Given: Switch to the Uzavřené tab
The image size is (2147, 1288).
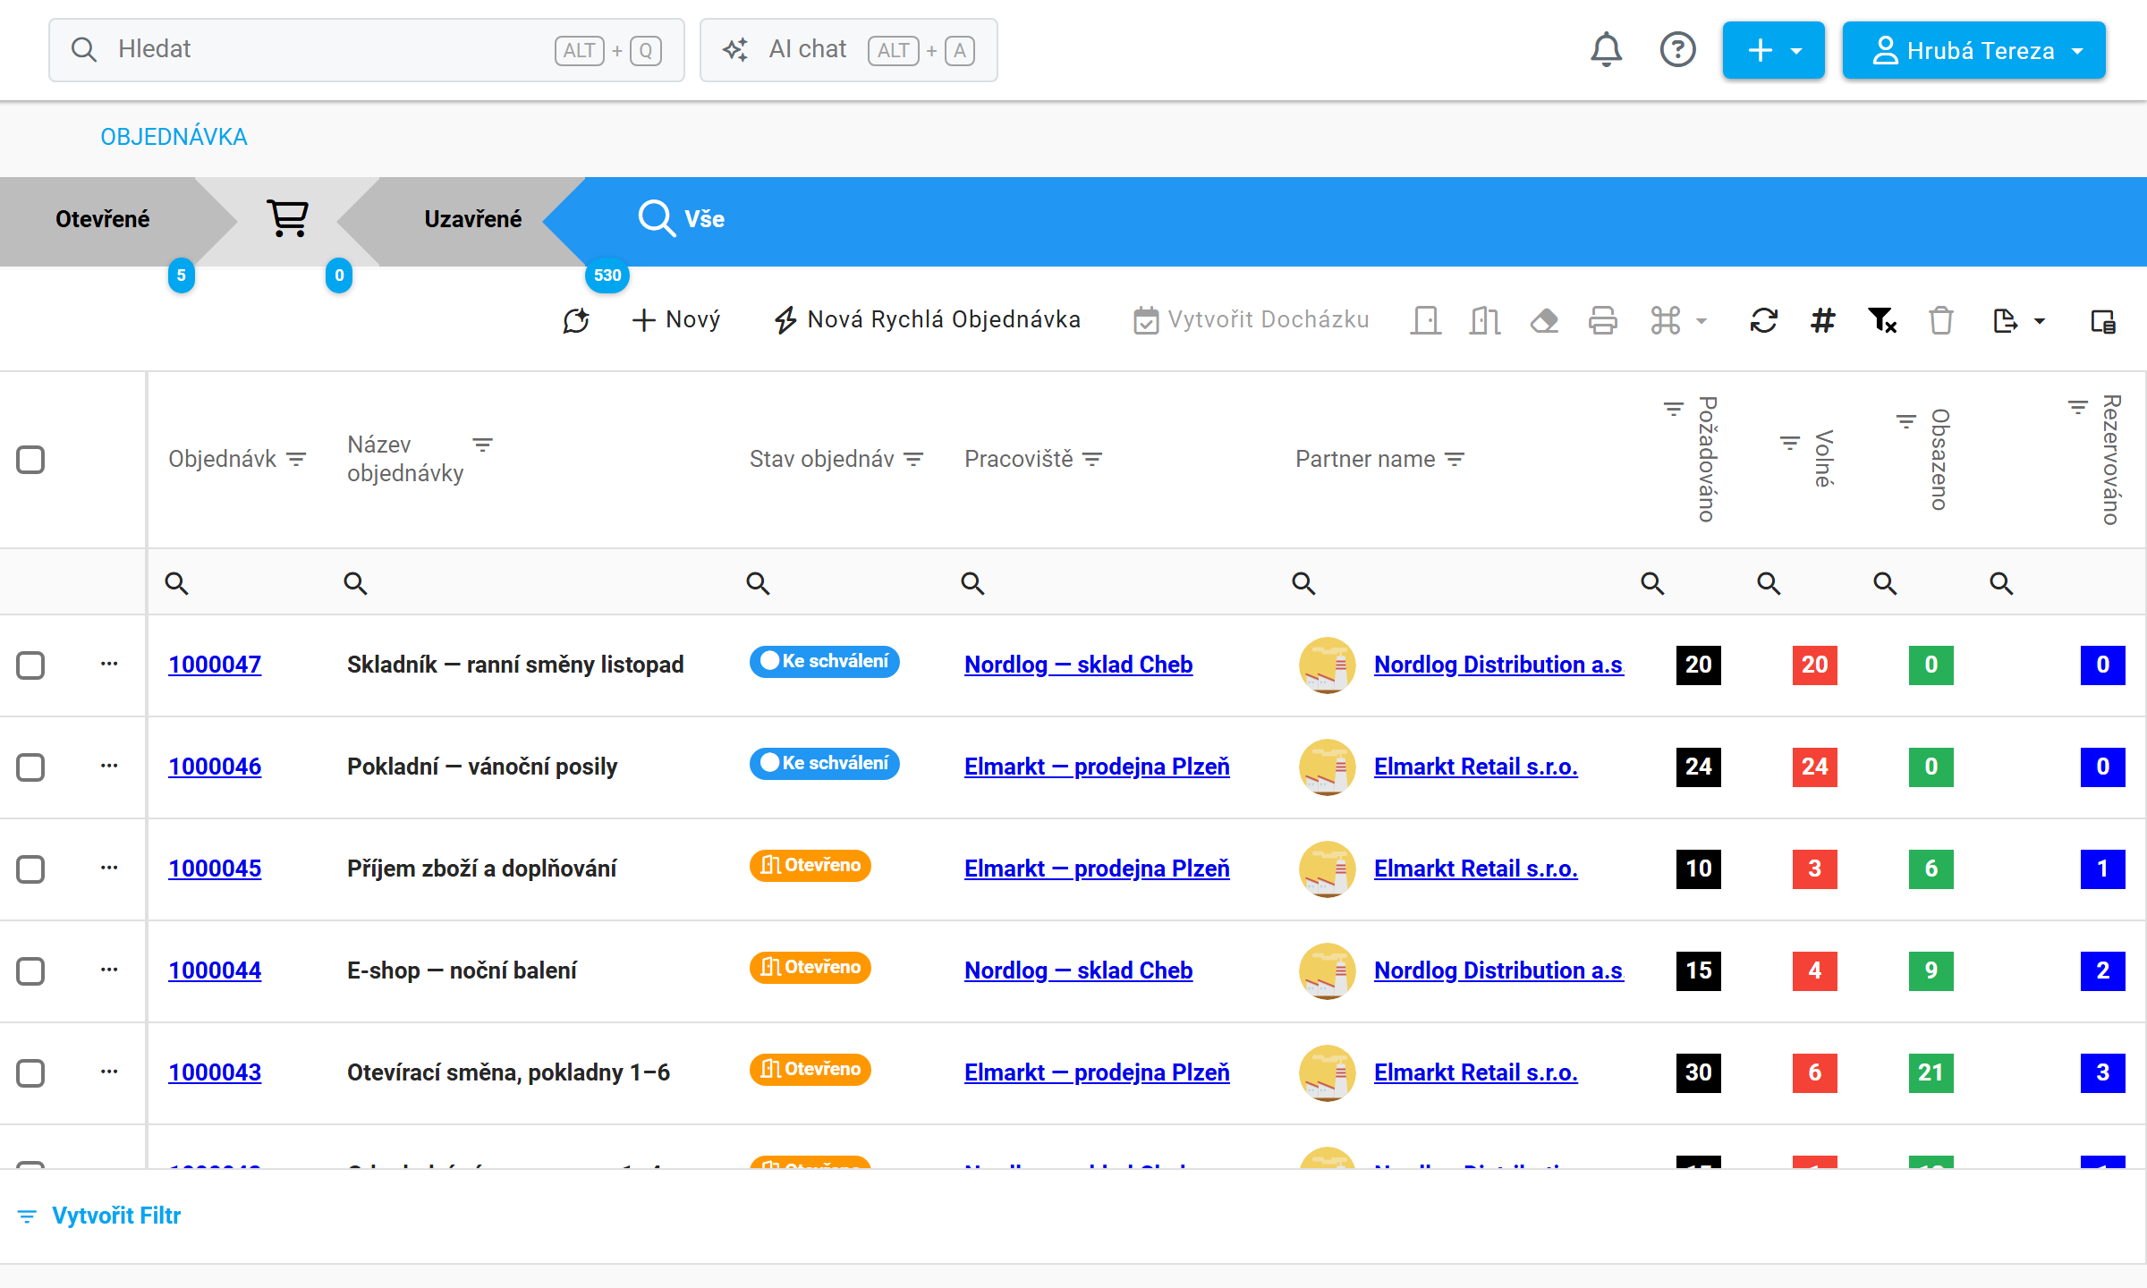Looking at the screenshot, I should click(x=472, y=219).
